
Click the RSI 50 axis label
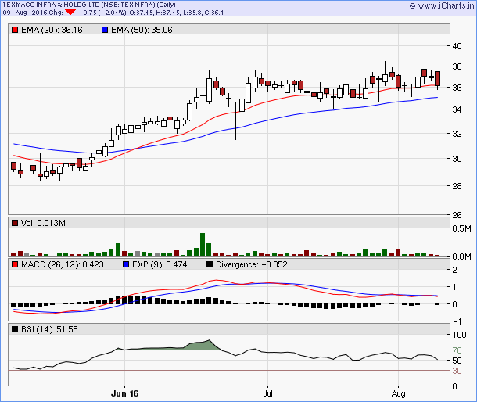tap(457, 361)
